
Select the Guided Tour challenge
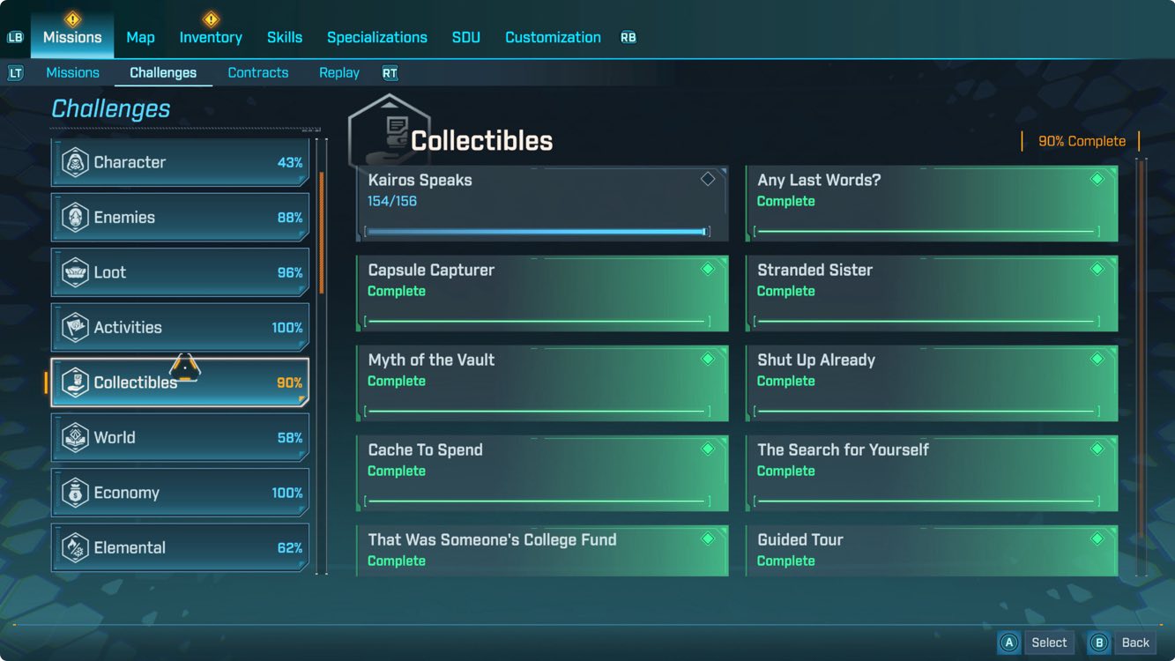click(x=932, y=551)
